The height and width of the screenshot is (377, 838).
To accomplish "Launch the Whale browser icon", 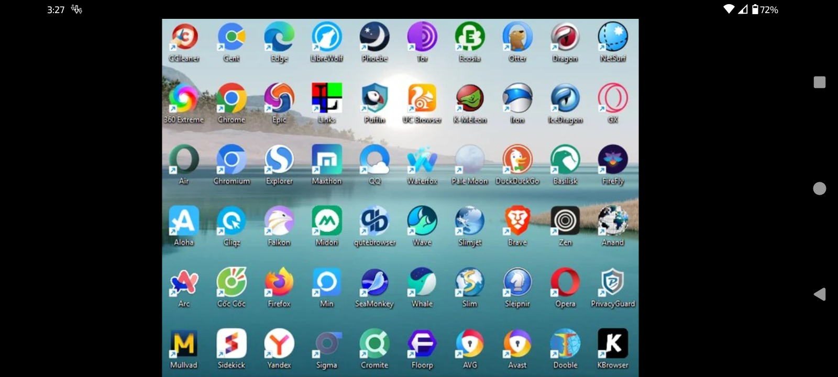I will pos(422,282).
